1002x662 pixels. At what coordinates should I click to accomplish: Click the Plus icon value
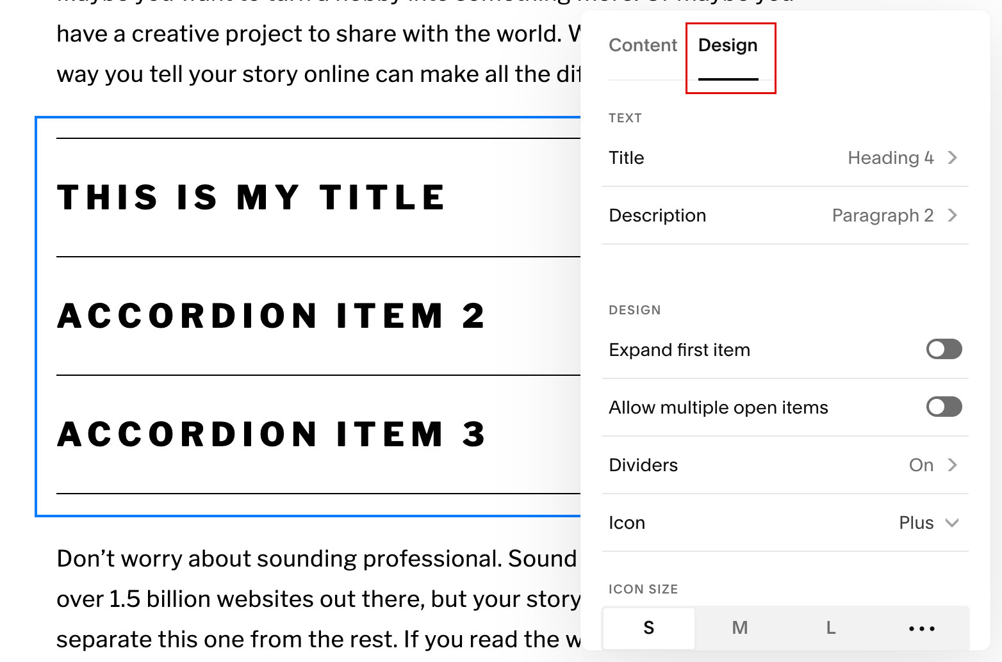click(x=916, y=522)
